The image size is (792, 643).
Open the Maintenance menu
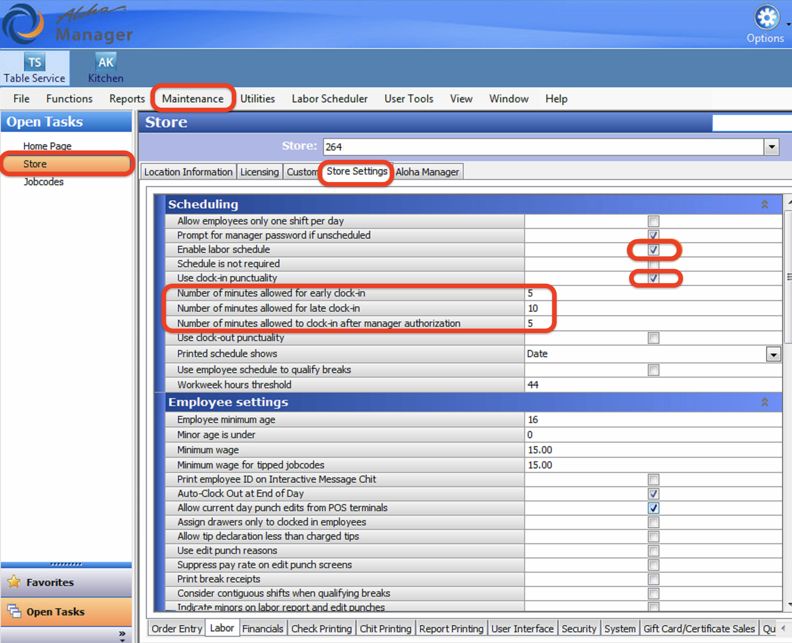(193, 98)
